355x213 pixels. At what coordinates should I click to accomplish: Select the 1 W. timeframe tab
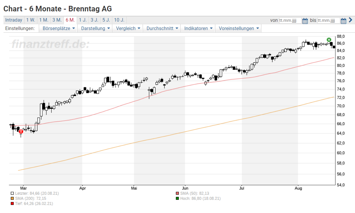(x=31, y=20)
